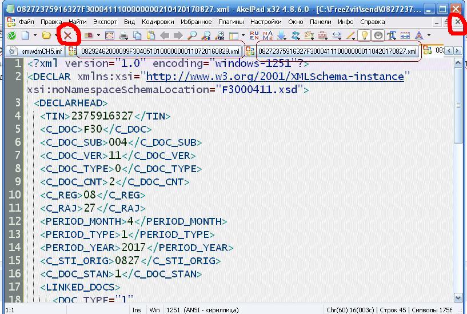Click the pencil highlight icon
Screen dimensions: 467x314
click(350, 35)
